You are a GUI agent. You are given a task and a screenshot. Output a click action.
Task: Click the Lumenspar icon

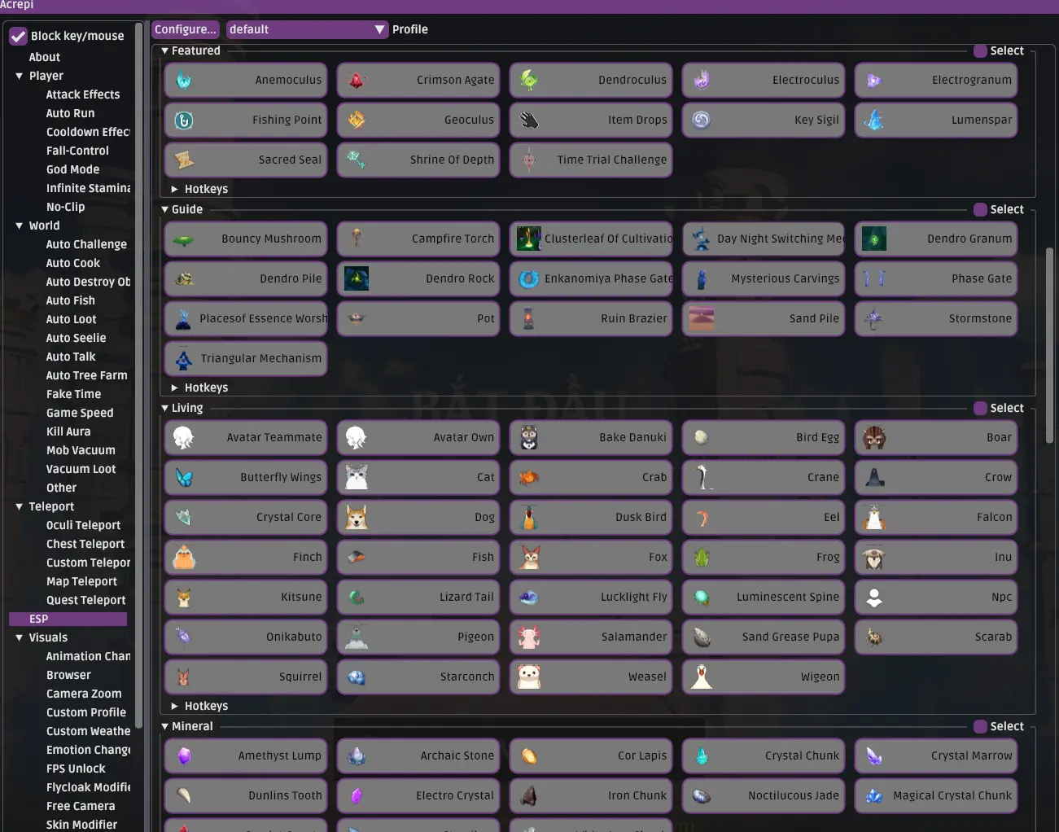point(874,120)
